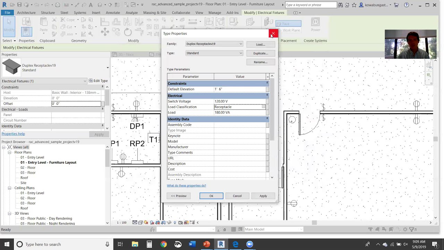The width and height of the screenshot is (444, 250).
Task: Open the Select panel dropdown
Action: (9, 41)
